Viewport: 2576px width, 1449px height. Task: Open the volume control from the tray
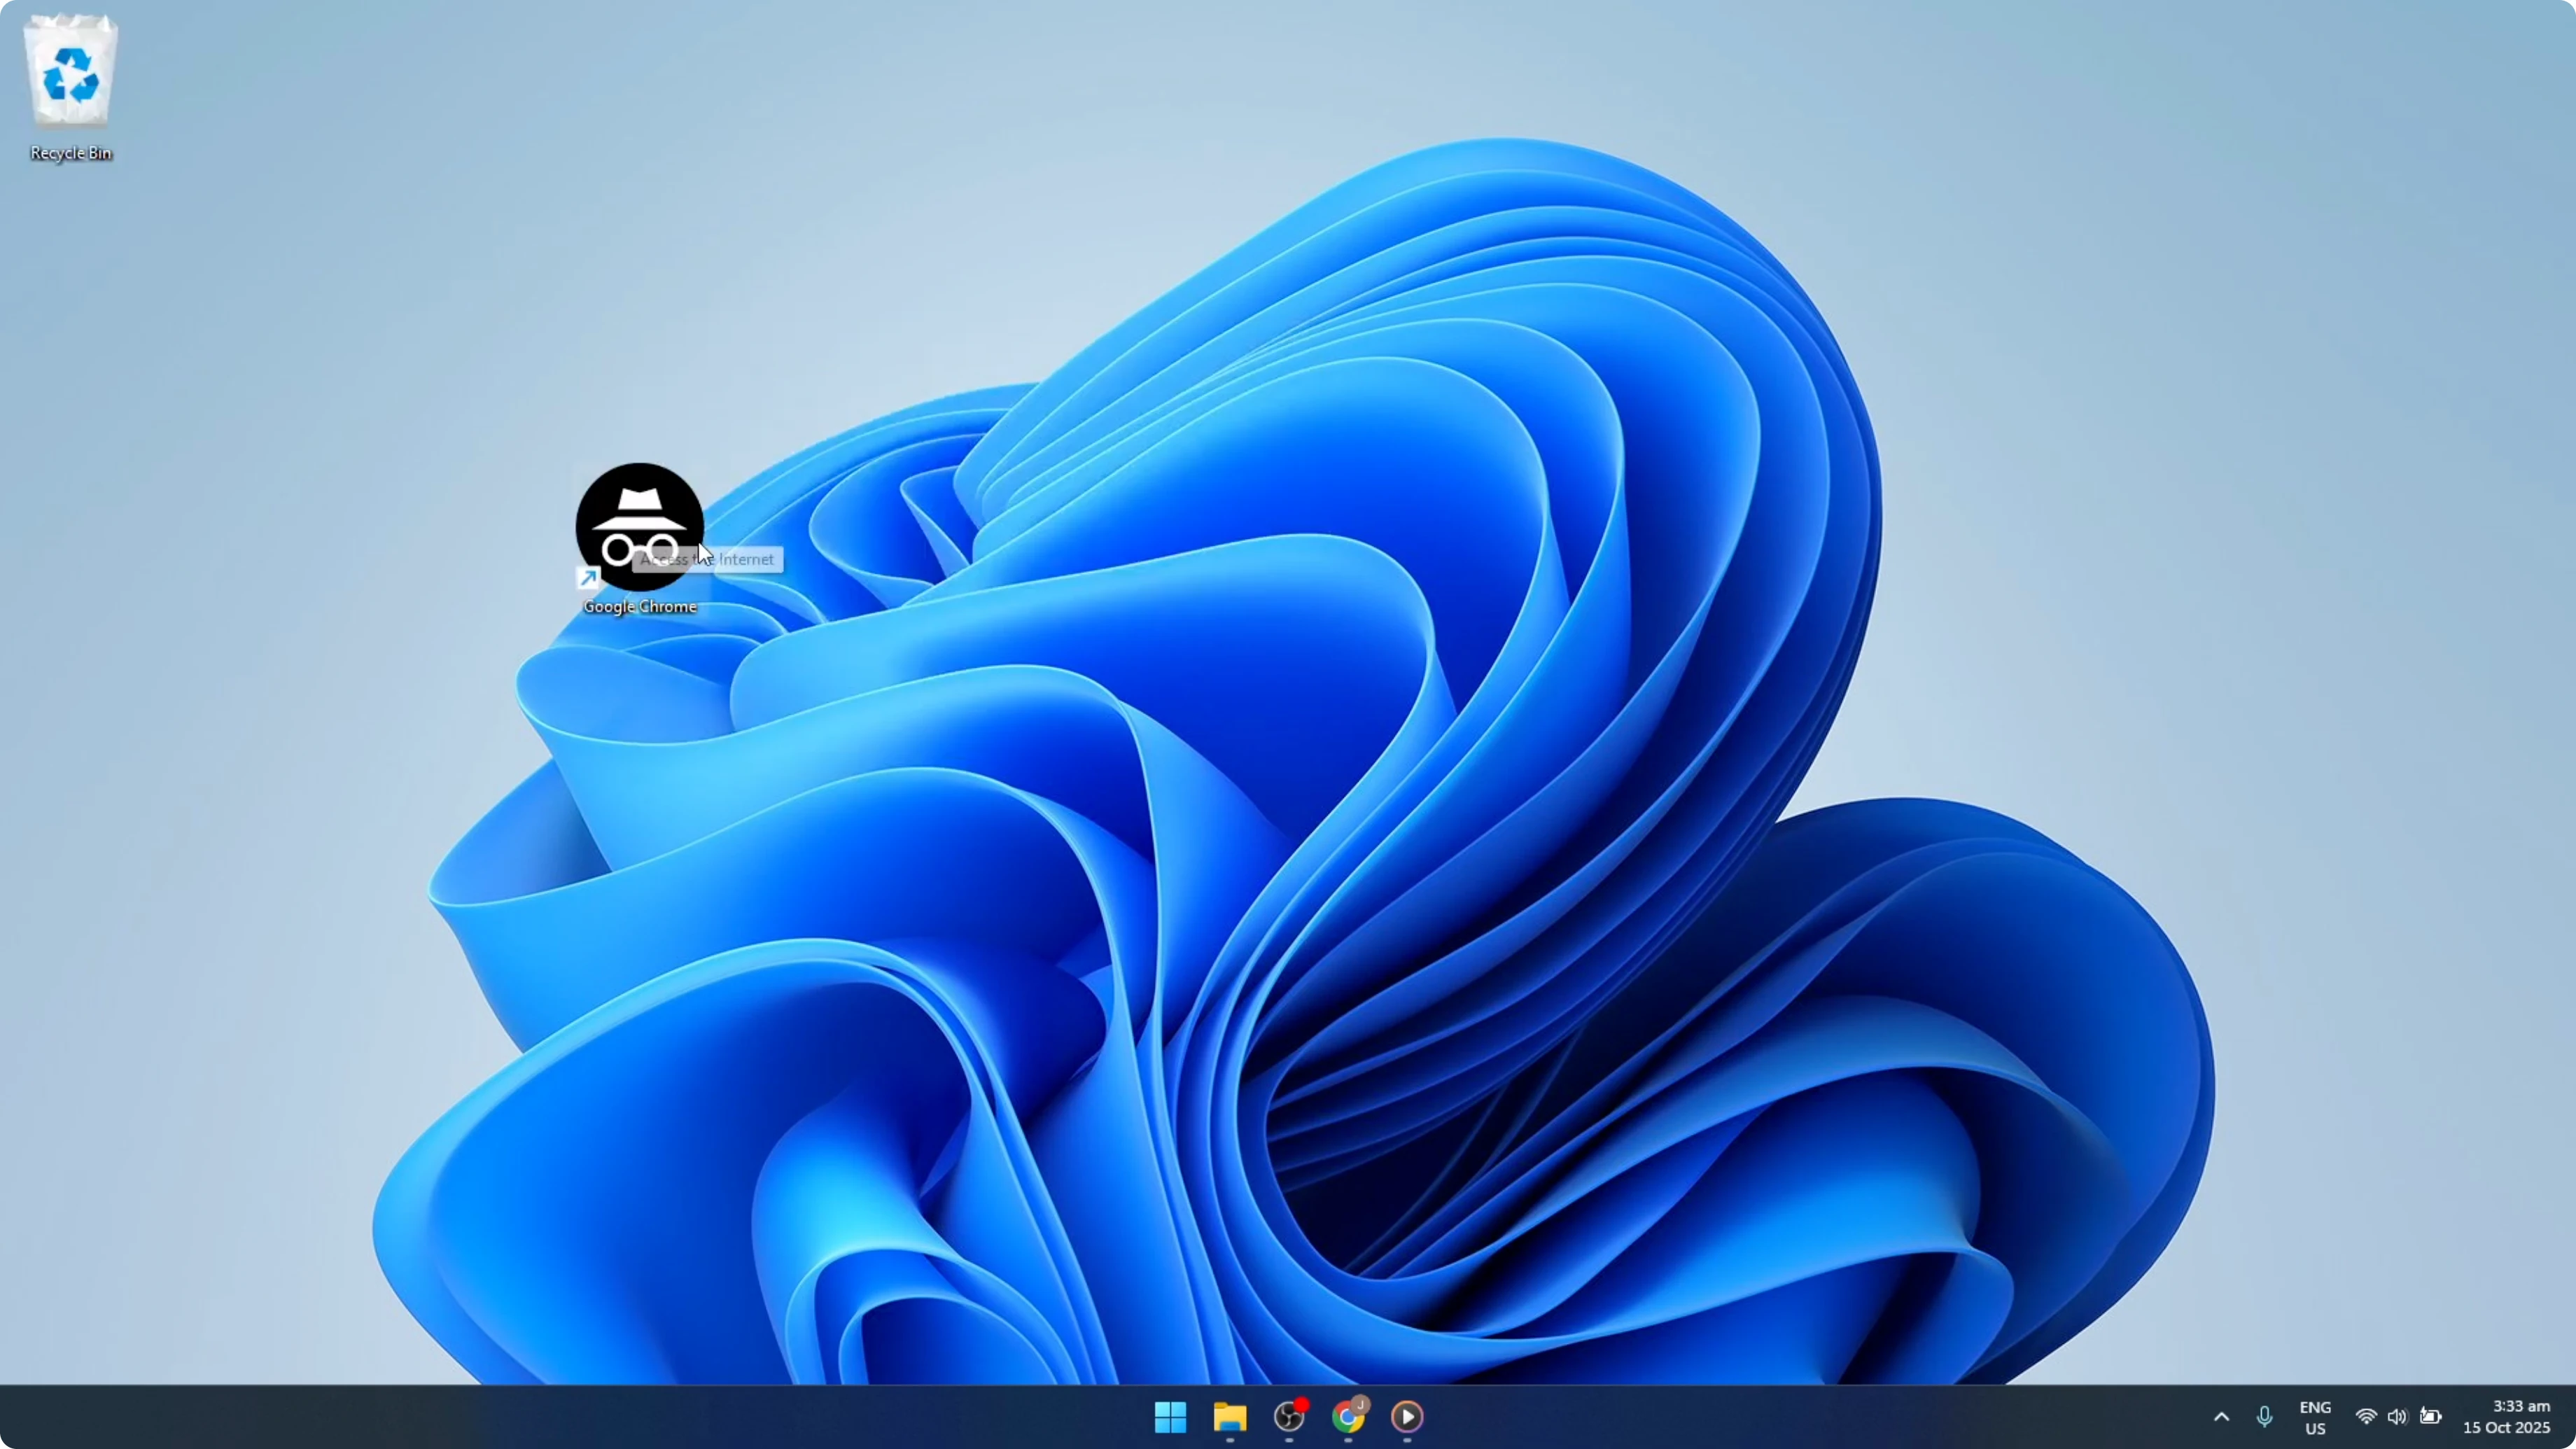coord(2399,1417)
